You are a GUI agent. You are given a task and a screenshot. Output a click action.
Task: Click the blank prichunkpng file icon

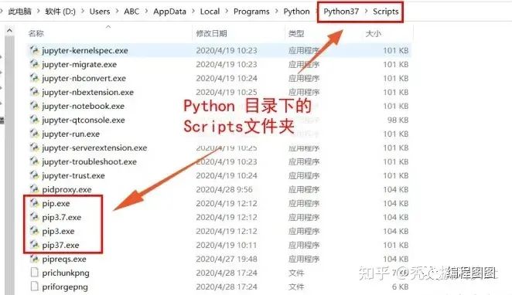(34, 273)
